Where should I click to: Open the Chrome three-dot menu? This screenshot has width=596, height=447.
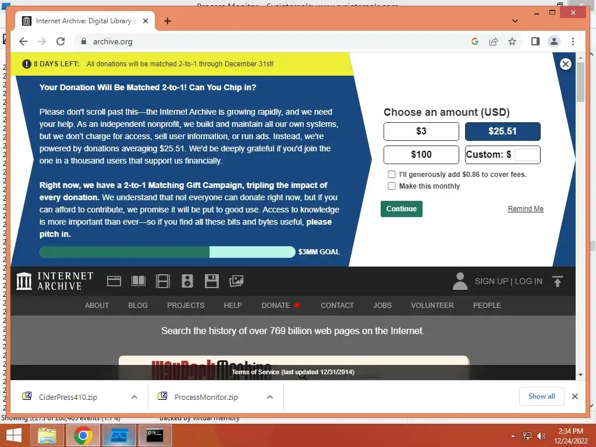pyautogui.click(x=573, y=41)
